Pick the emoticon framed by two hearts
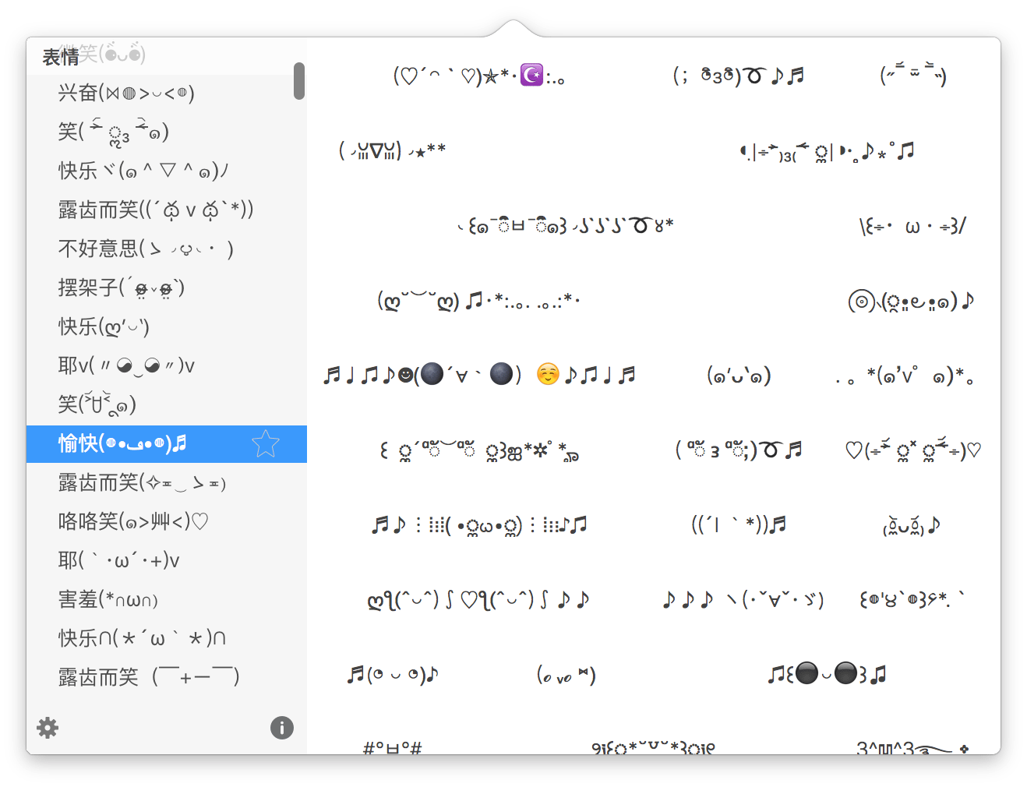 (x=913, y=450)
